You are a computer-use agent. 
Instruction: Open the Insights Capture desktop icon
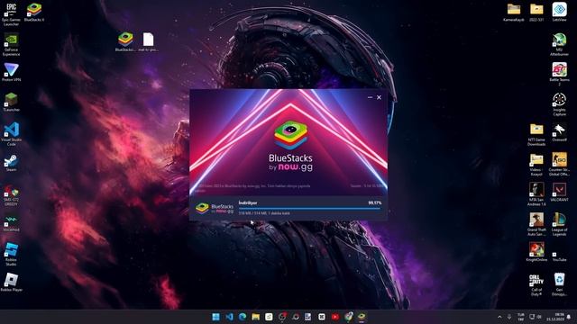[559, 104]
